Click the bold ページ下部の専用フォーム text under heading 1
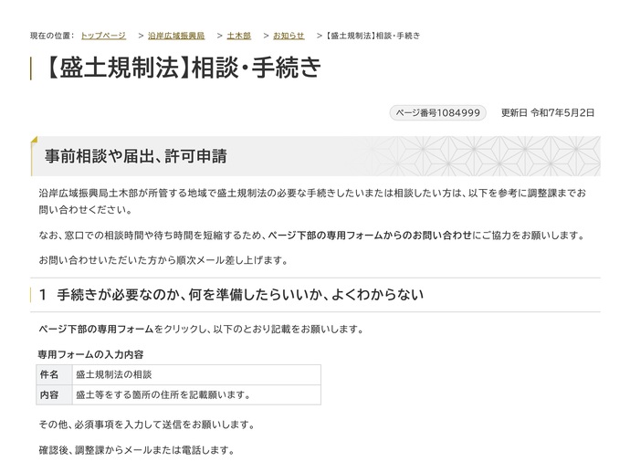630x472 pixels. click(x=96, y=330)
